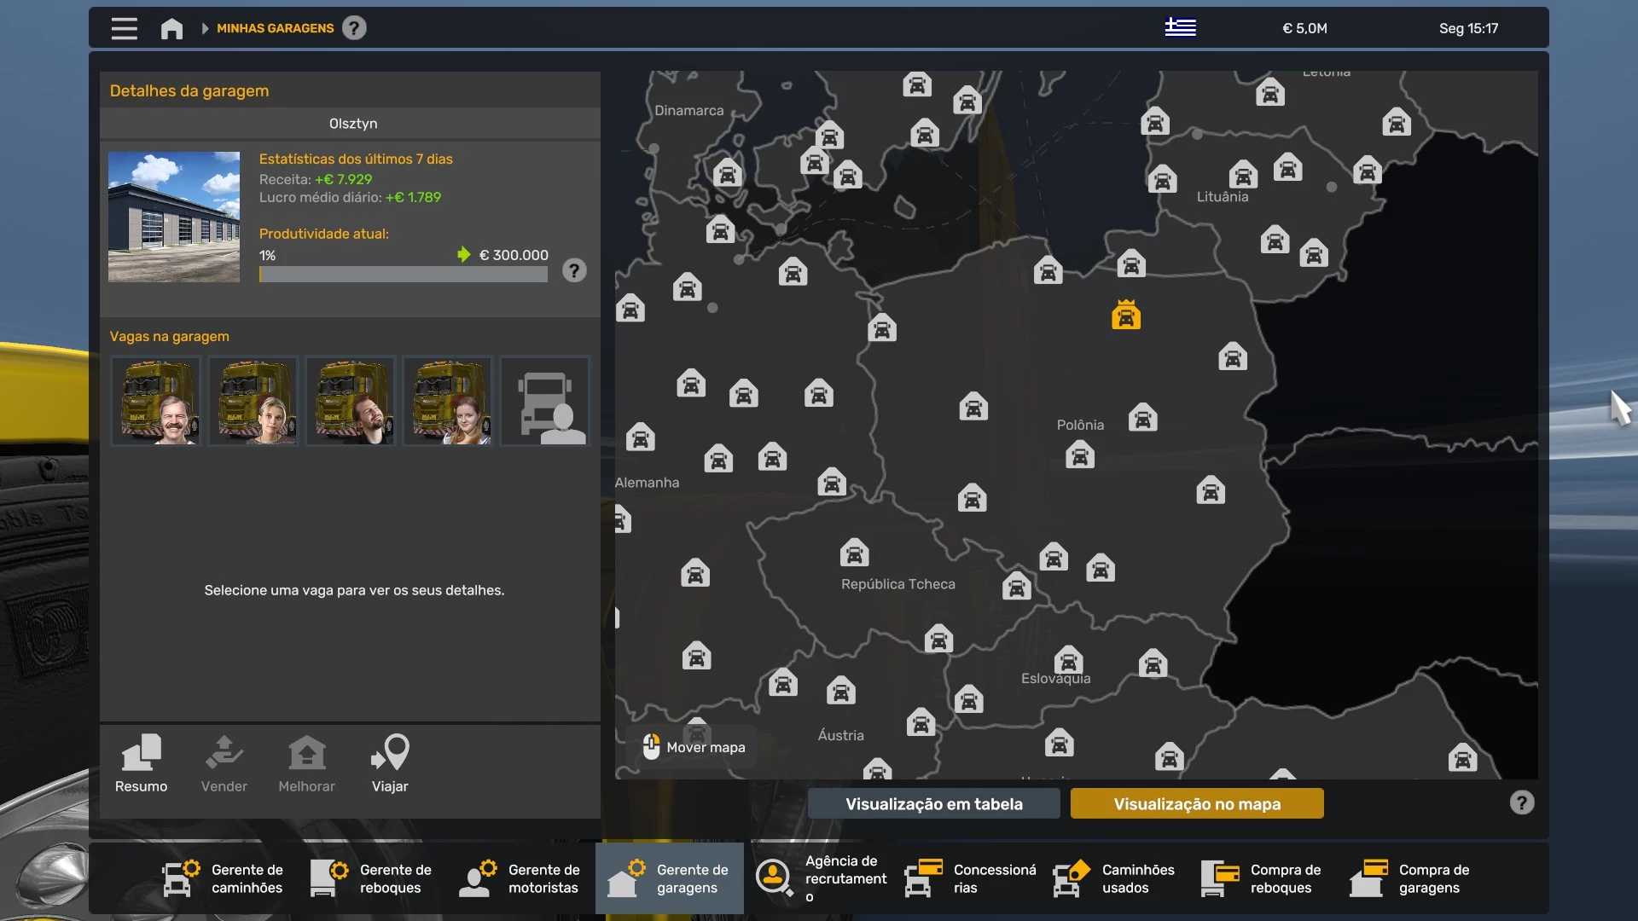Open the Resumo garage summary
Screen dimensions: 1638x921
(x=142, y=763)
